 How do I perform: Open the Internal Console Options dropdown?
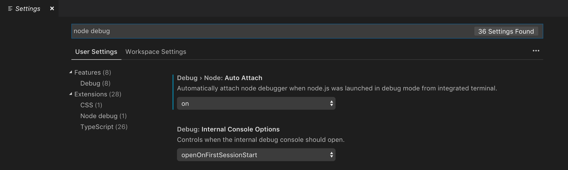coord(256,155)
